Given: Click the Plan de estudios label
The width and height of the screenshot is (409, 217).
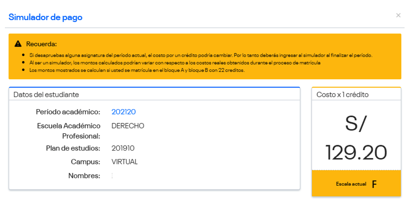Looking at the screenshot, I should [73, 148].
